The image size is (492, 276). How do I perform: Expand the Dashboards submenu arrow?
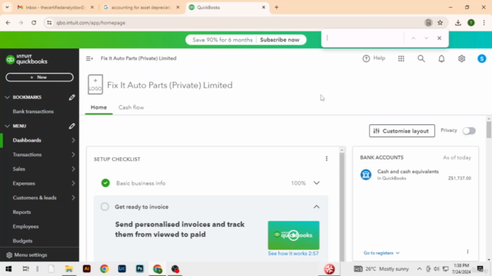click(x=73, y=140)
